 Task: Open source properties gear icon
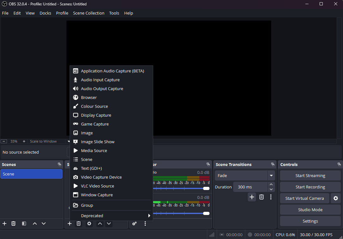tap(89, 224)
